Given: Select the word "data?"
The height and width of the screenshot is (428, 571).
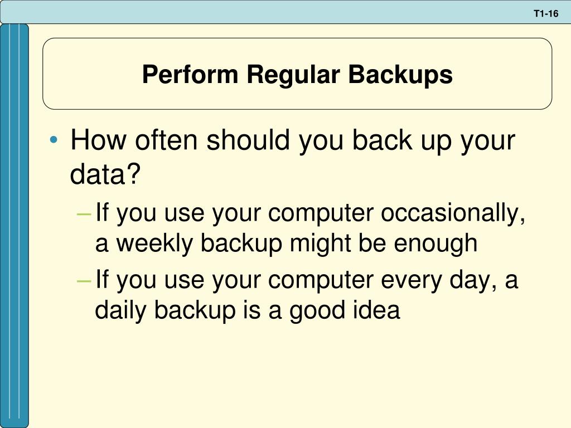Looking at the screenshot, I should pyautogui.click(x=105, y=174).
